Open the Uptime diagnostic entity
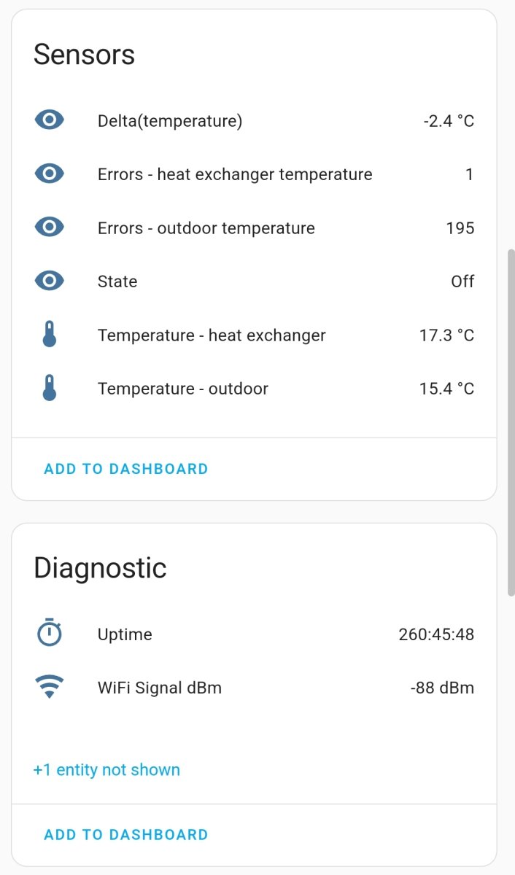515x875 pixels. [254, 634]
